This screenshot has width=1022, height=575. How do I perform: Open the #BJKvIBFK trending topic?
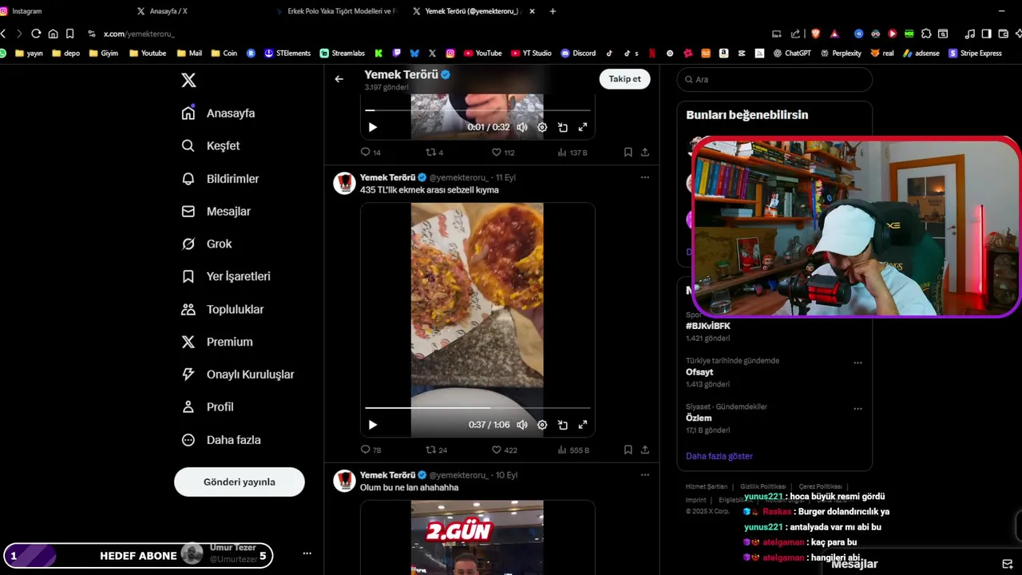point(707,326)
